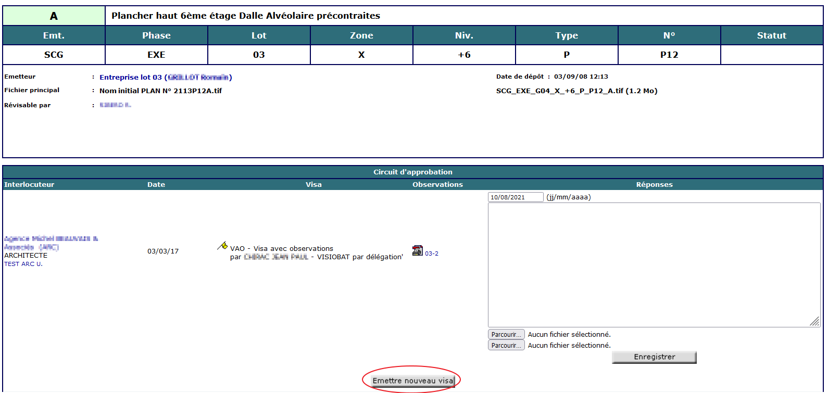
Task: Click inside the Réponses text area
Action: point(654,265)
